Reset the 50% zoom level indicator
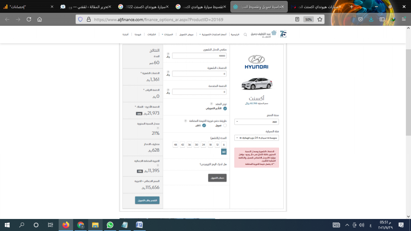411x231 pixels. point(309,19)
